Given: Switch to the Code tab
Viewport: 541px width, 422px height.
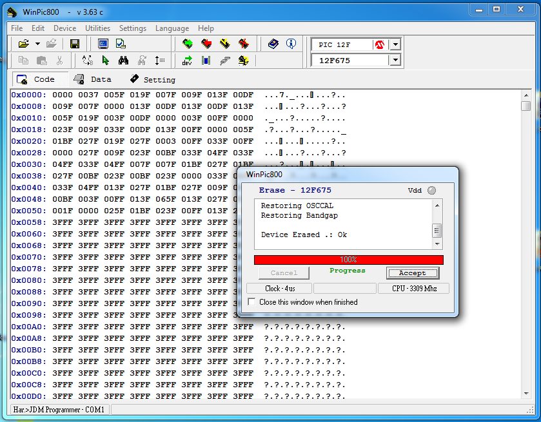Looking at the screenshot, I should (40, 79).
